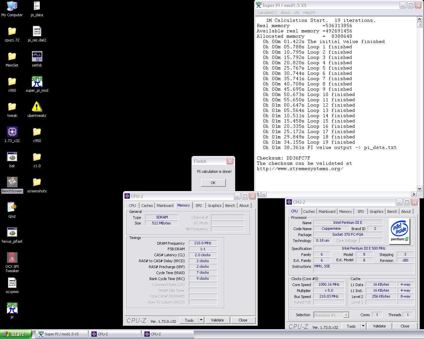The width and height of the screenshot is (424, 339).
Task: Click the Super PI title bar icon
Action: 259,5
